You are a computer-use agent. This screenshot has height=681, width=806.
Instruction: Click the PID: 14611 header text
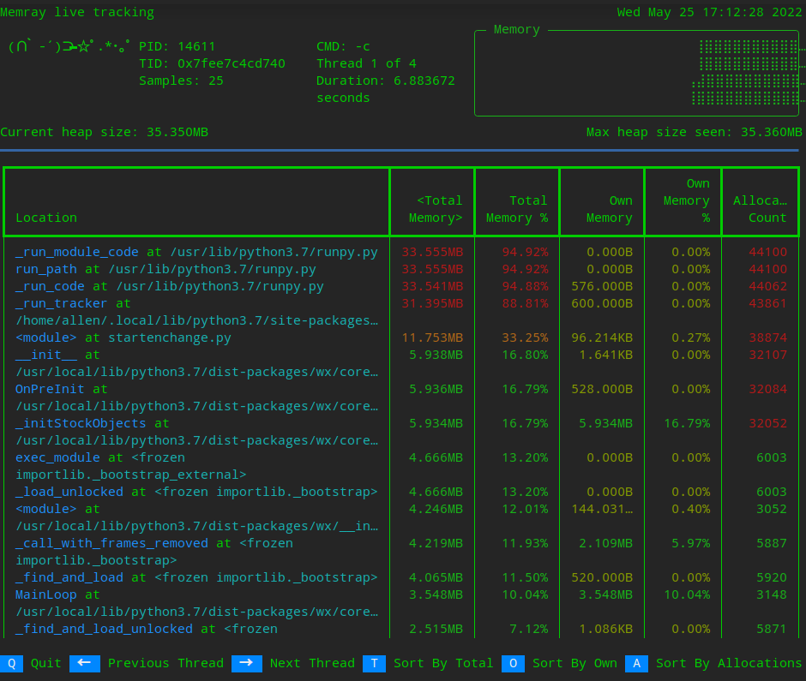tap(177, 46)
